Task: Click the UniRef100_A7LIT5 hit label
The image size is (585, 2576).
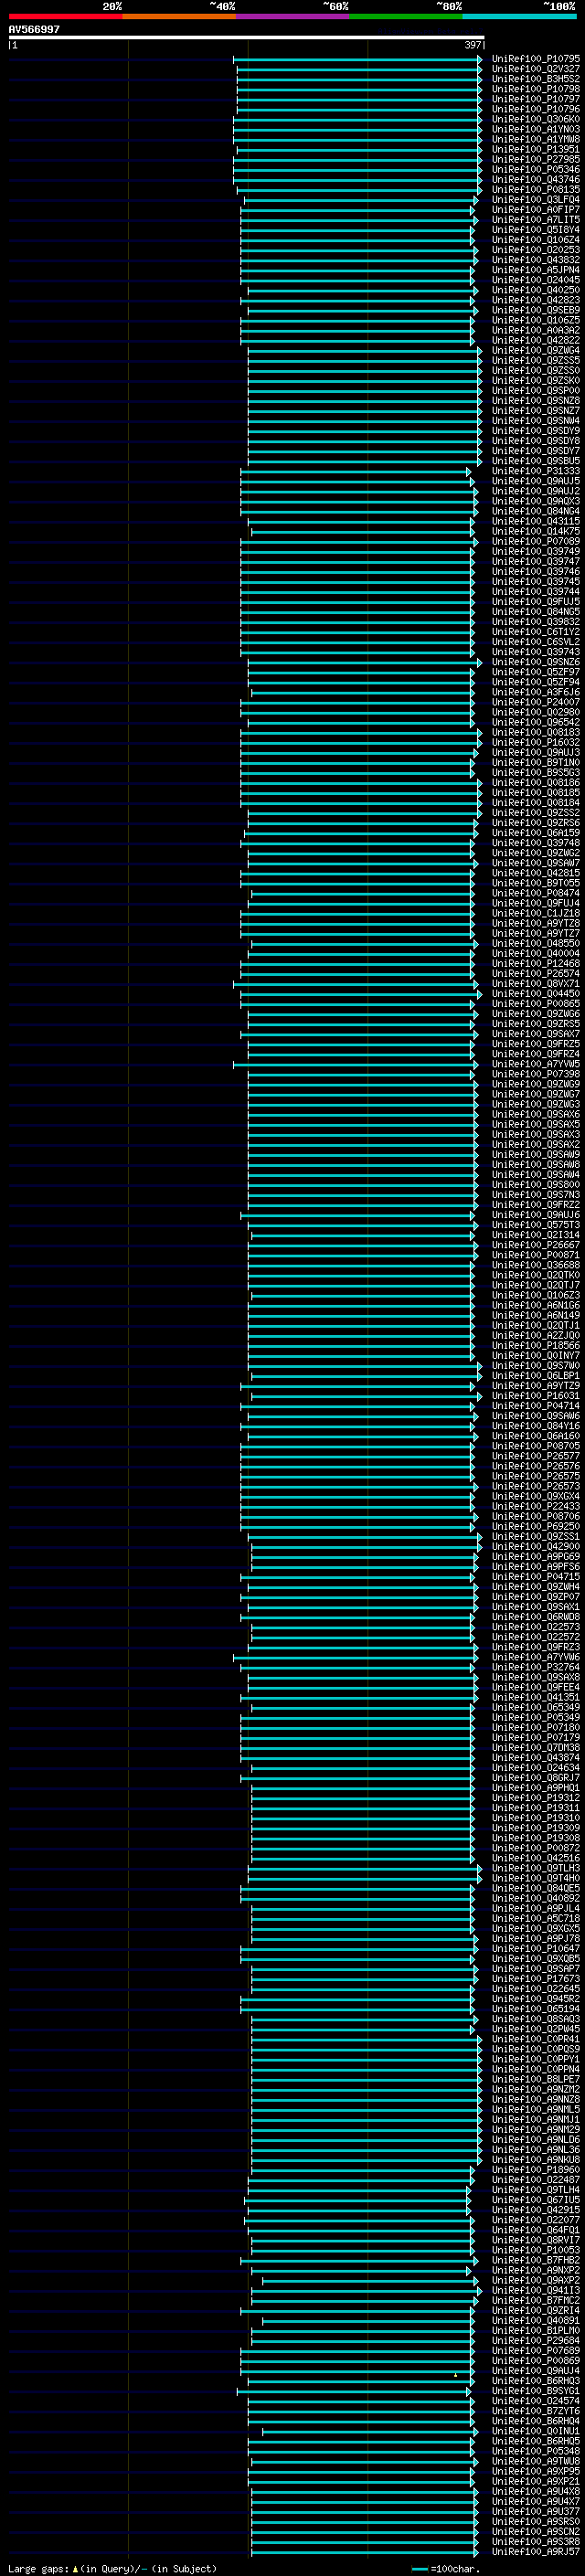Action: pyautogui.click(x=536, y=219)
